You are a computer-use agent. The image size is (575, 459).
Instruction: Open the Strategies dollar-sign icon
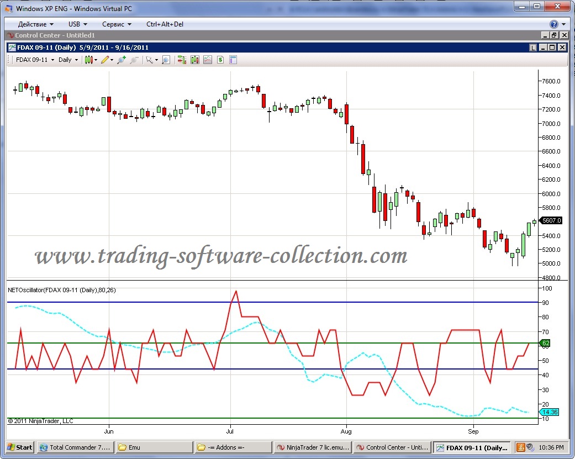click(x=220, y=60)
